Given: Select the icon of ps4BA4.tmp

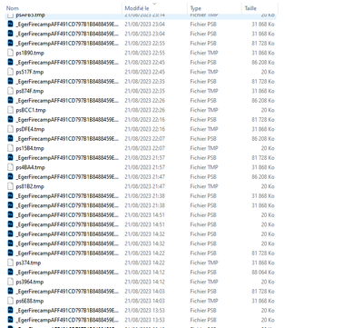Looking at the screenshot, I should tap(11, 167).
